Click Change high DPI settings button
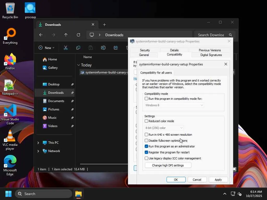267x200 pixels. tap(168, 165)
